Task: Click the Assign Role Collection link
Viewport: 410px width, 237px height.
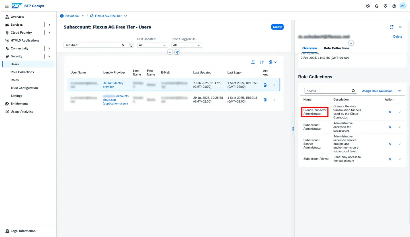Action: 377,91
